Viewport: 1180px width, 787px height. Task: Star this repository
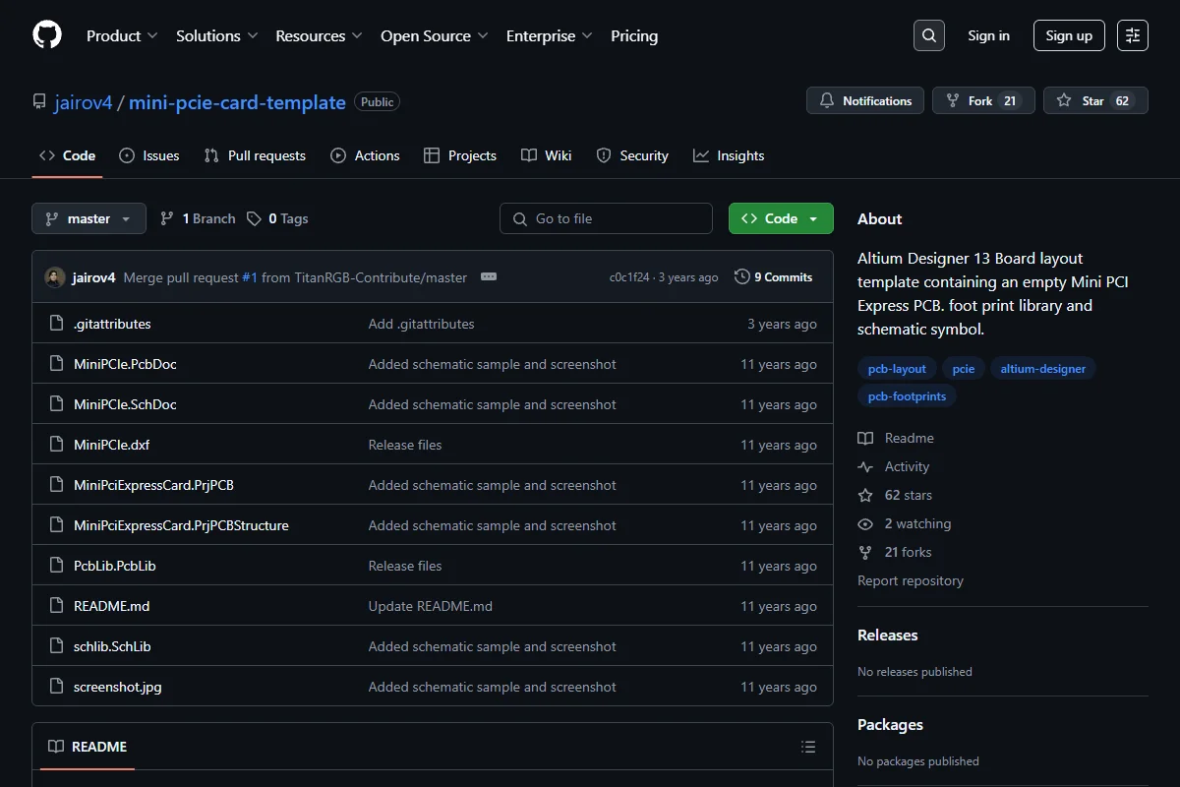tap(1095, 100)
